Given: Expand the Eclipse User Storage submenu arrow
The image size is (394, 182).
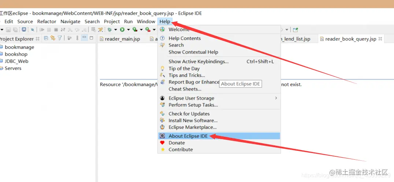Looking at the screenshot, I should (276, 98).
